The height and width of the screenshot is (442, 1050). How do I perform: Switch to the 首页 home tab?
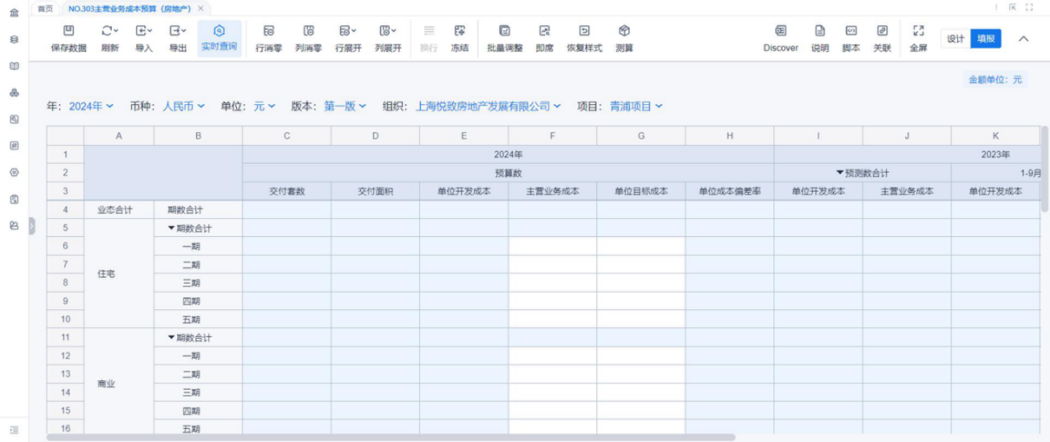click(x=46, y=8)
